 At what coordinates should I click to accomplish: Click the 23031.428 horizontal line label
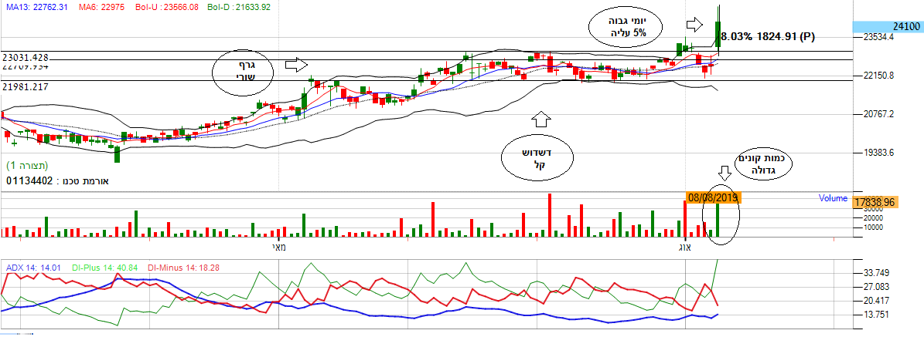26,58
